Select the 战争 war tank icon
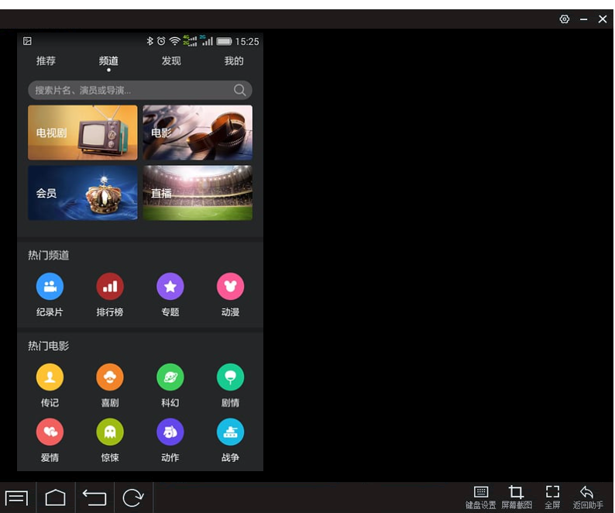 click(x=230, y=432)
